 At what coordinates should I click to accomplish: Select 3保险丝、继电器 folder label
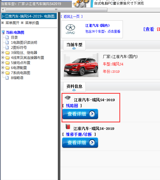pos(24,53)
